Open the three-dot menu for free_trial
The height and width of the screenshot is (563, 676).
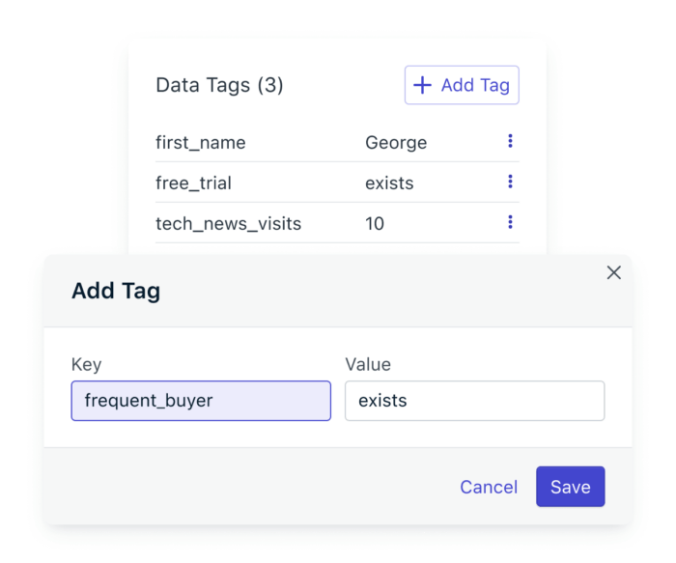click(x=510, y=183)
